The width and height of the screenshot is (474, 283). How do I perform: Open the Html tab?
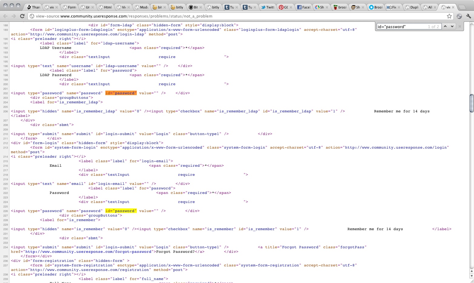[x=105, y=7]
